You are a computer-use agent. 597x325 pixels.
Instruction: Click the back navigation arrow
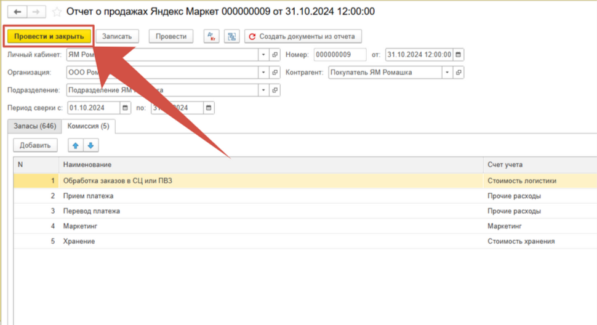(17, 12)
